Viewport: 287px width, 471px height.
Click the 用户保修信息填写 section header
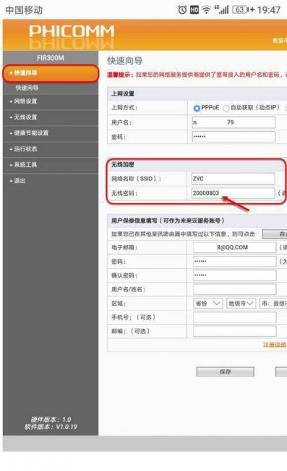[x=168, y=220]
